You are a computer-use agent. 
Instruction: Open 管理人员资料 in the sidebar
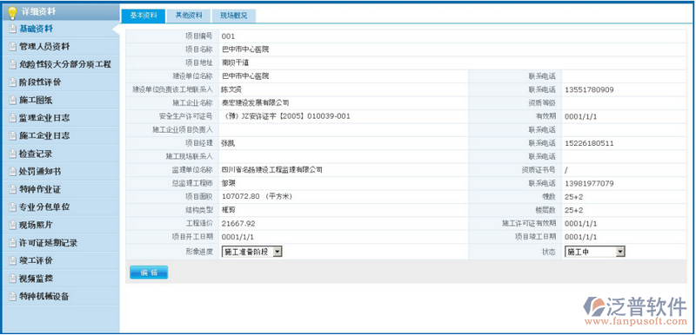tap(44, 47)
